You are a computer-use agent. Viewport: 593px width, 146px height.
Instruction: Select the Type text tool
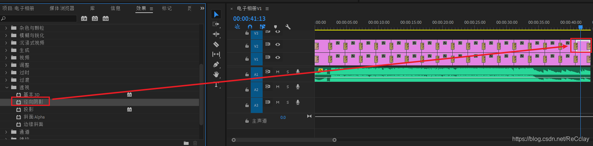216,84
